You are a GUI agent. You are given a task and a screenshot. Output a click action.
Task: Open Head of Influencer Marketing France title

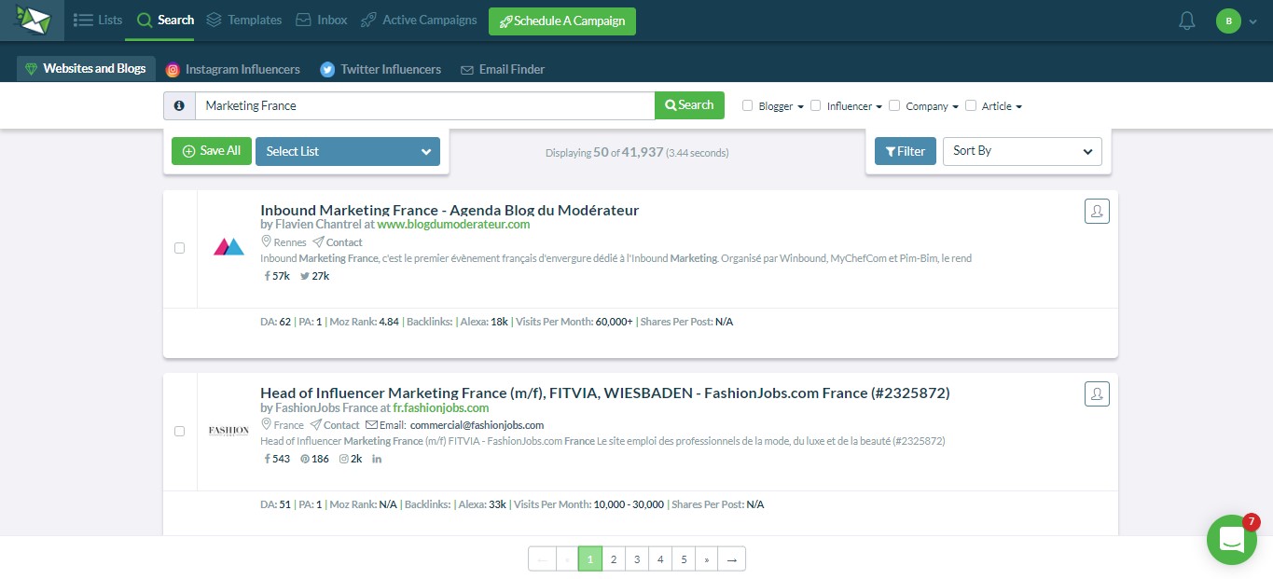tap(604, 393)
